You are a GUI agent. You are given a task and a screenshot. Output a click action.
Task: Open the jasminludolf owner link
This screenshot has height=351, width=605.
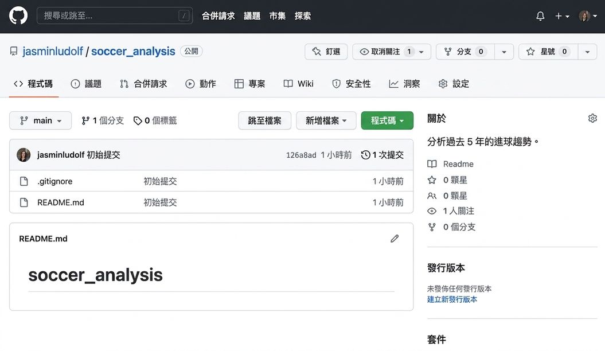53,51
